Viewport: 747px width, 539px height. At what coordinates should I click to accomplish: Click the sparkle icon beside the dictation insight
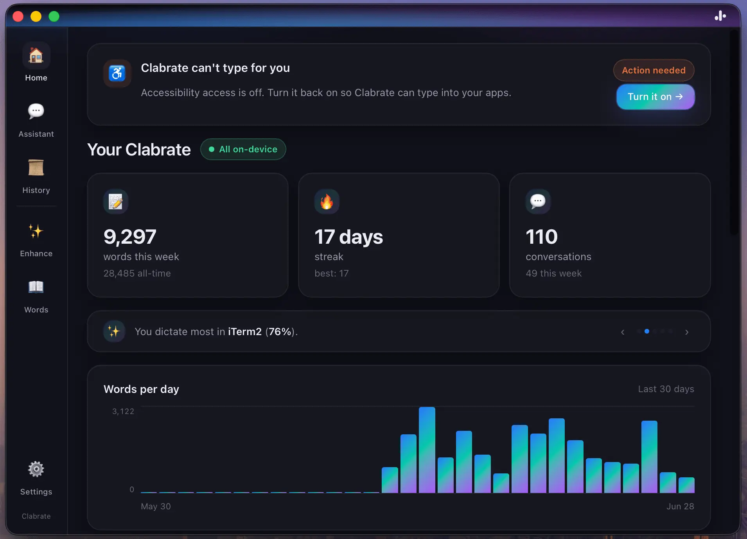pos(114,332)
